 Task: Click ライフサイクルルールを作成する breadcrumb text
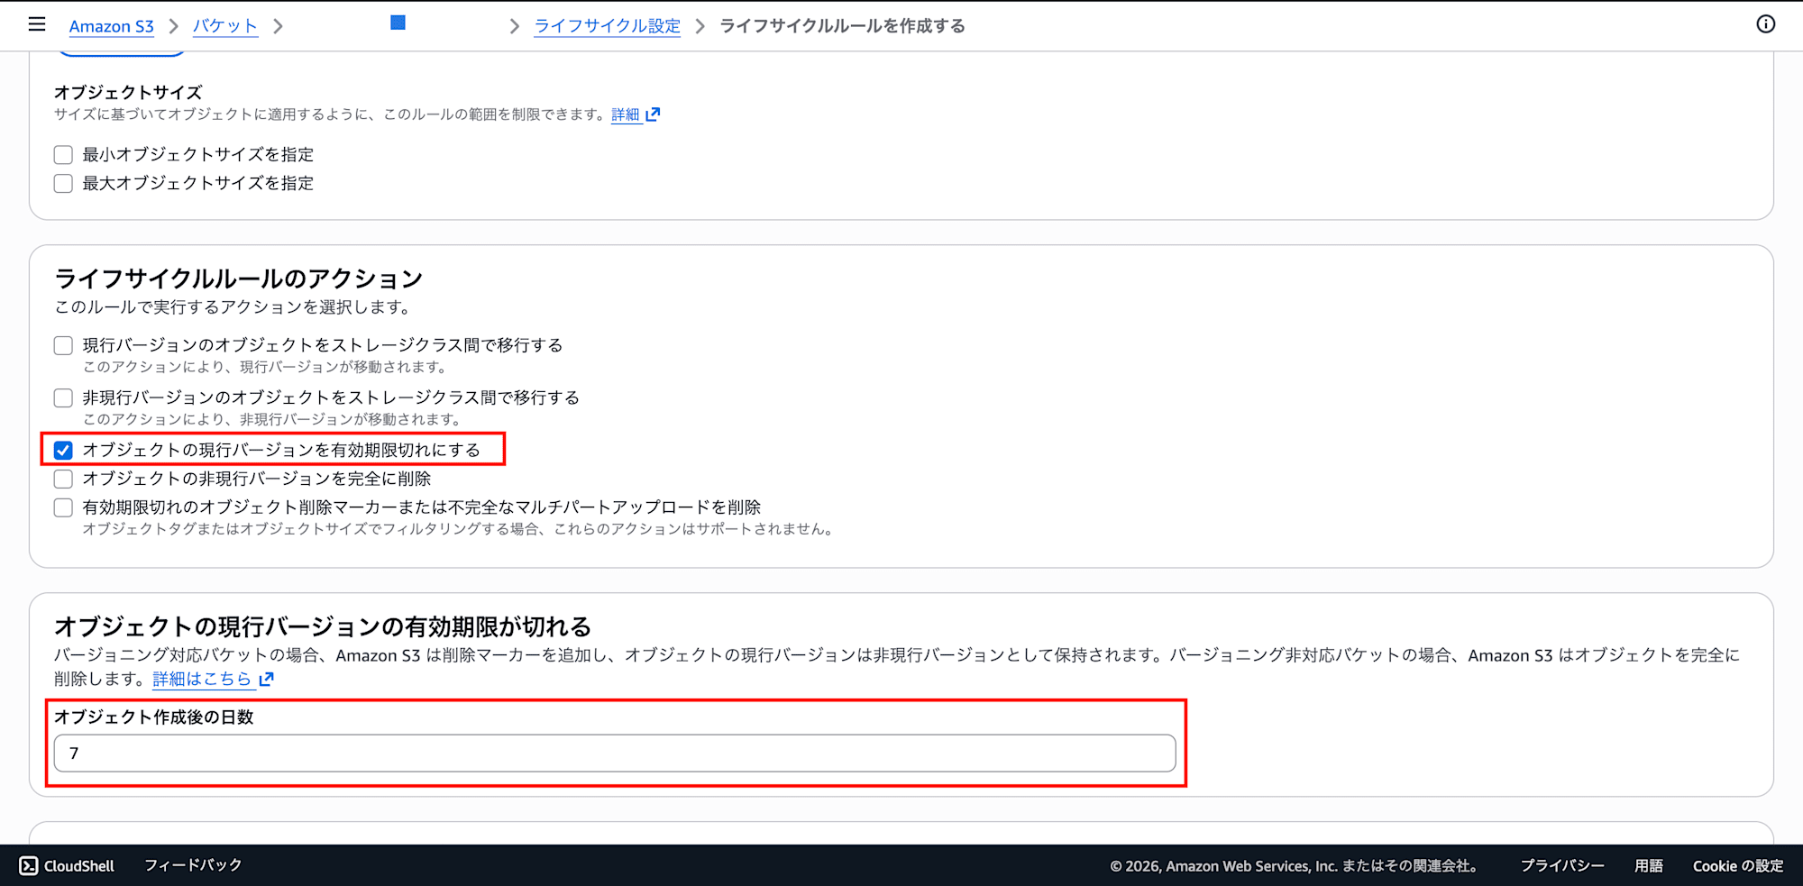(x=842, y=26)
